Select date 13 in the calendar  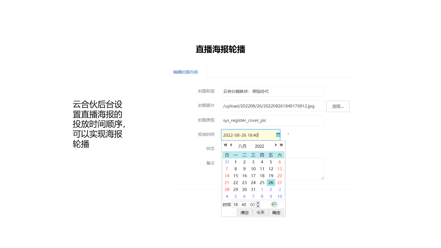(x=280, y=169)
